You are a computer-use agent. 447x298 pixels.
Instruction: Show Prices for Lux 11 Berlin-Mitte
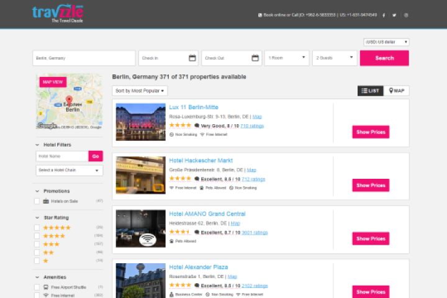pos(371,132)
